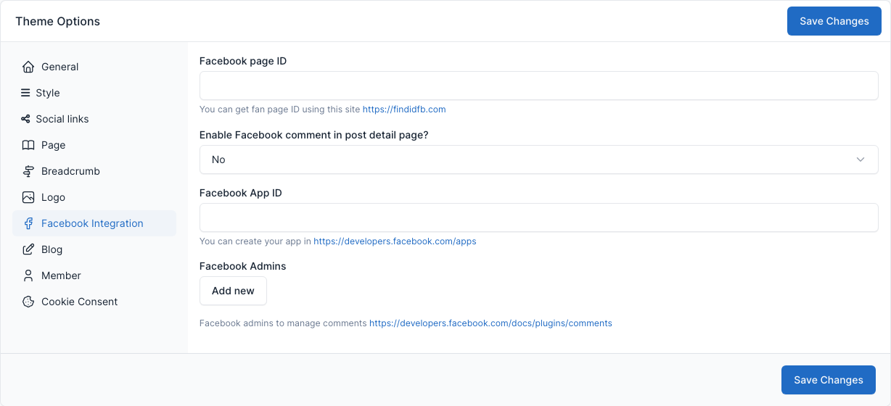Click the Facebook App ID label
Screen dimensions: 891x406
(241, 193)
